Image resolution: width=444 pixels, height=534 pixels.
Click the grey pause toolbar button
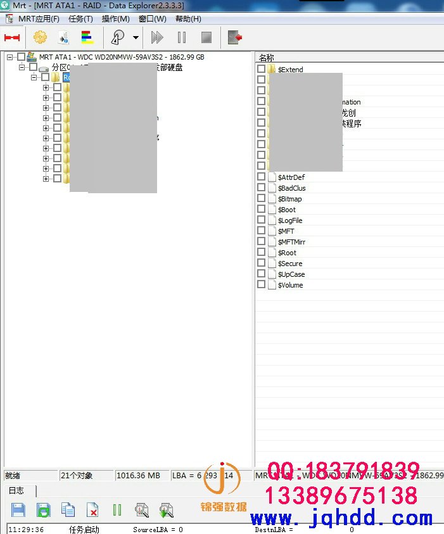tap(182, 37)
